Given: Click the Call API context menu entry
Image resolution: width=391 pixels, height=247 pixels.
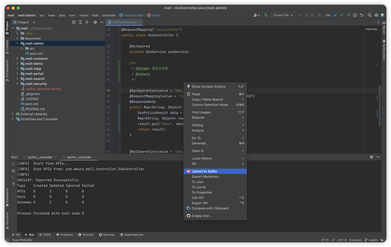Looking at the screenshot, I should 215,198.
